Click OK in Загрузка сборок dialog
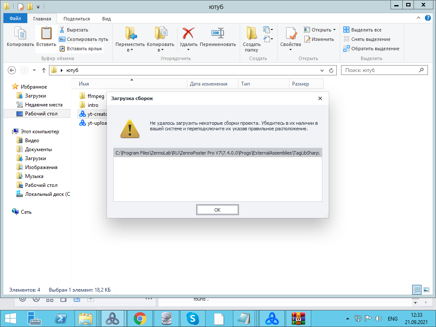 pyautogui.click(x=218, y=210)
